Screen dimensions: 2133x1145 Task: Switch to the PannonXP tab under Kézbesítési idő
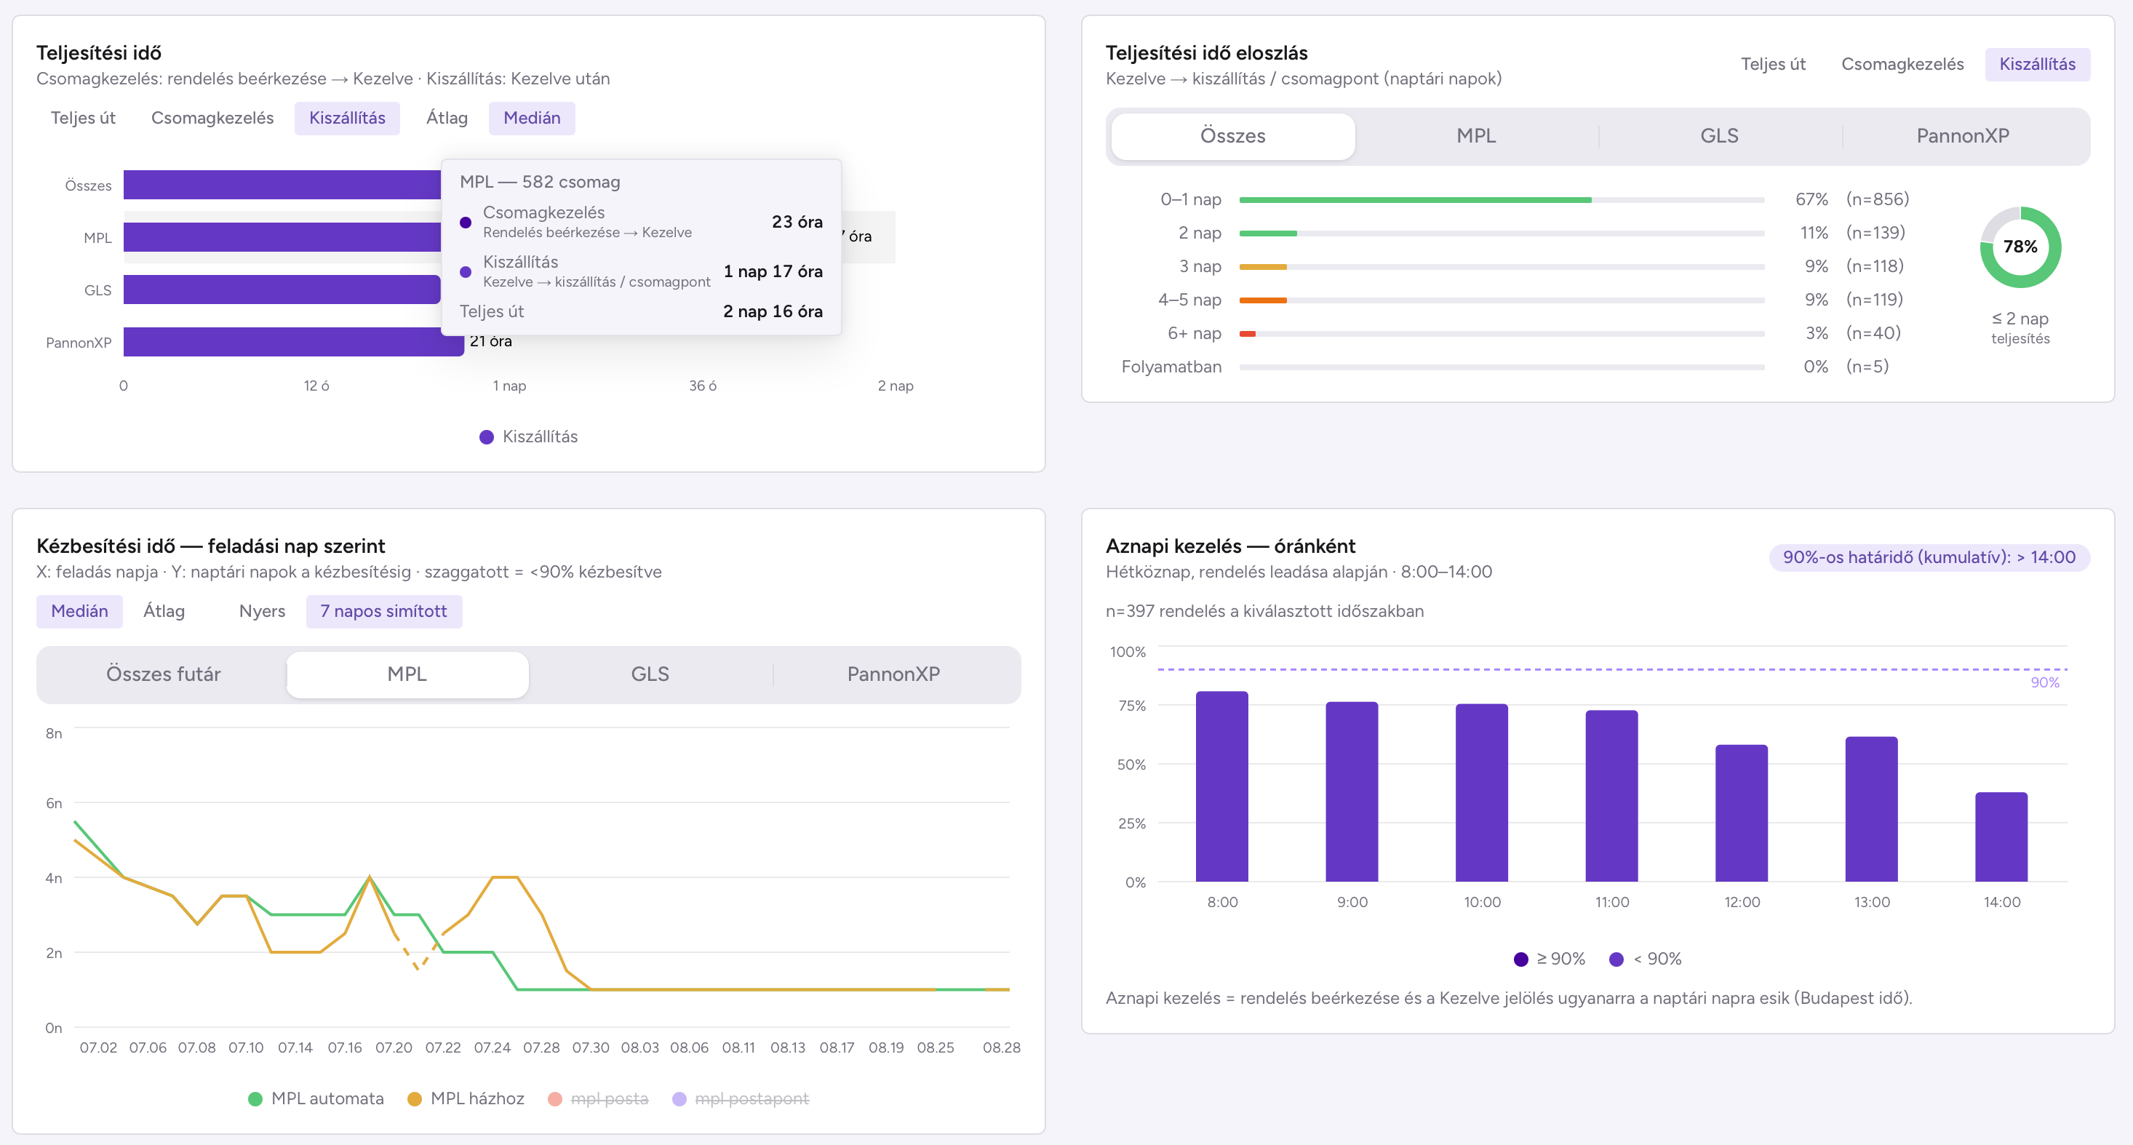[x=894, y=675]
